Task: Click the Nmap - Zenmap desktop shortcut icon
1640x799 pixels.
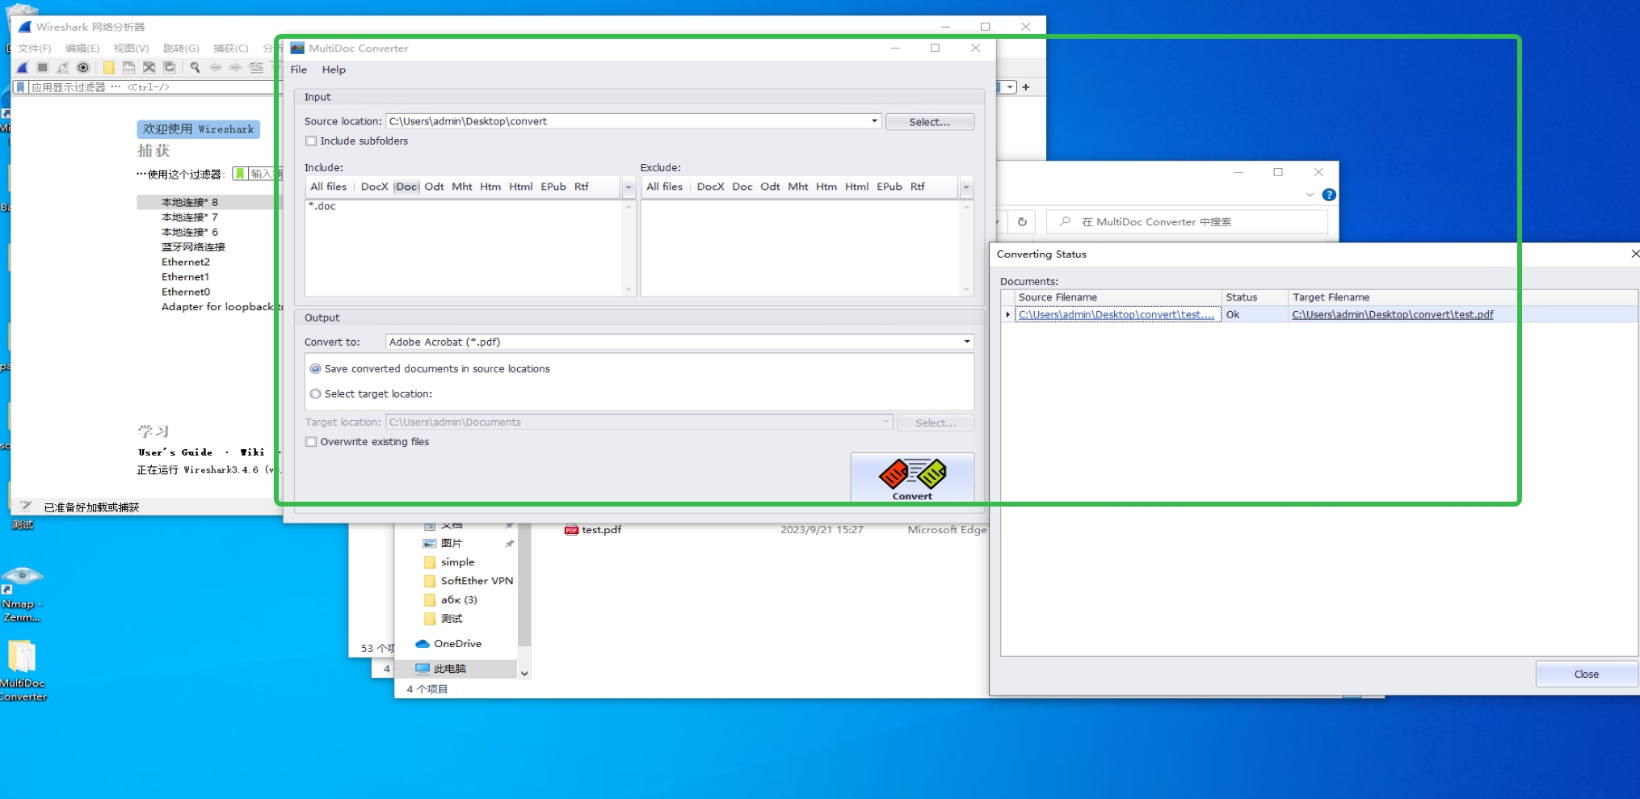Action: point(22,578)
